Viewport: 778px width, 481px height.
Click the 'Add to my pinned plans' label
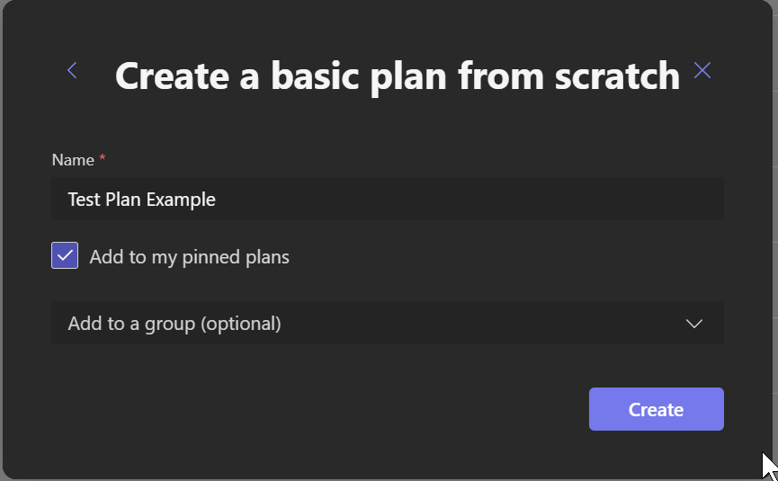tap(189, 257)
